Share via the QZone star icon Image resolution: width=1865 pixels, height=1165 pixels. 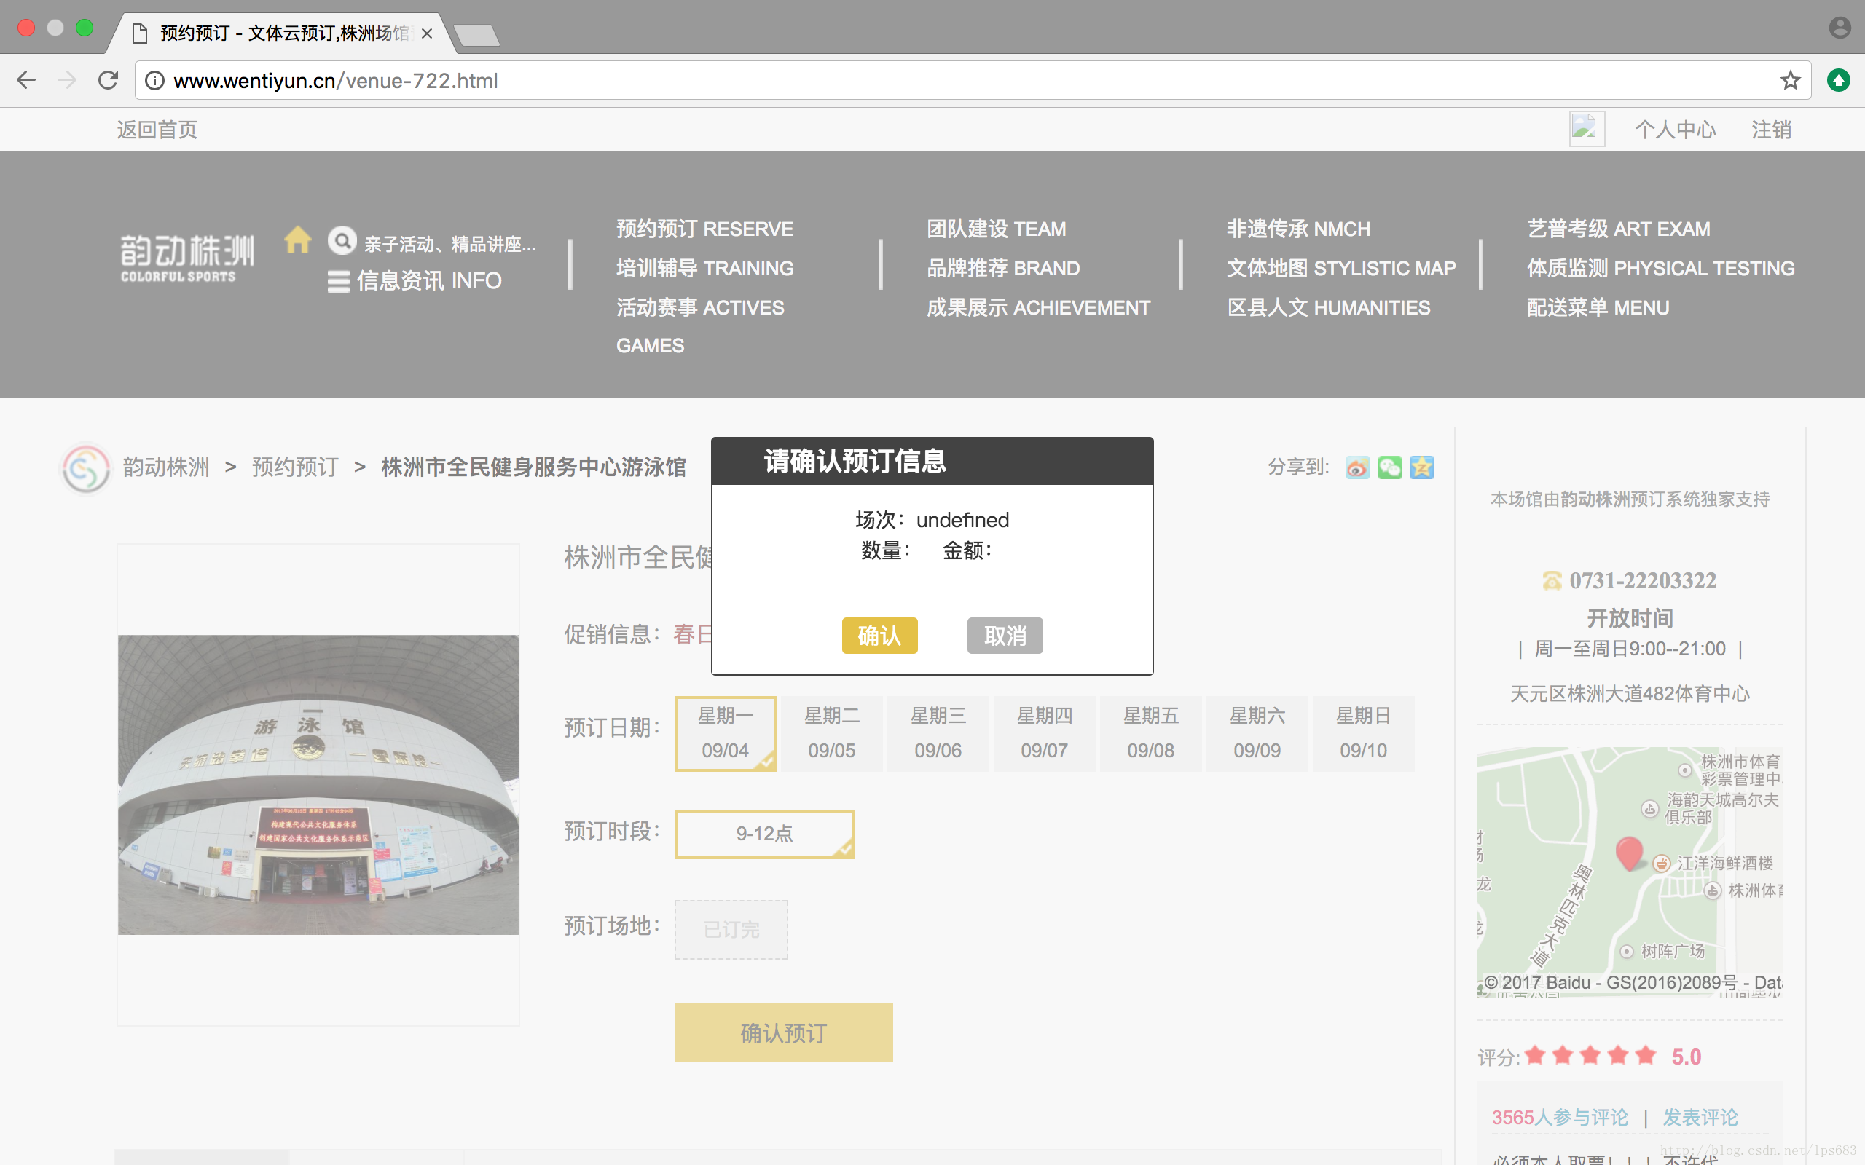click(1422, 467)
